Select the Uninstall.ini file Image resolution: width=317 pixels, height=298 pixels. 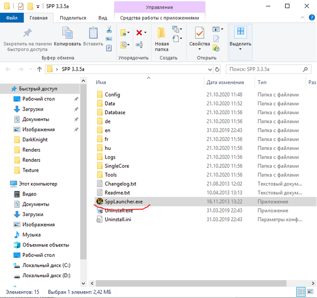(x=118, y=219)
